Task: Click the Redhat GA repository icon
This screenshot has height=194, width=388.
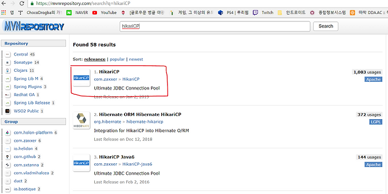Action: [8, 95]
